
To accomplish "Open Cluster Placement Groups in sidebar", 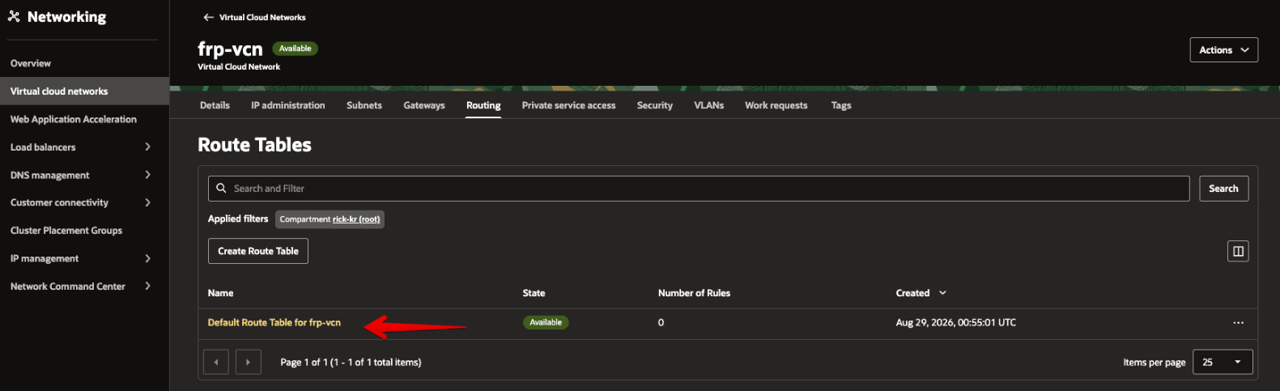I will pyautogui.click(x=66, y=231).
